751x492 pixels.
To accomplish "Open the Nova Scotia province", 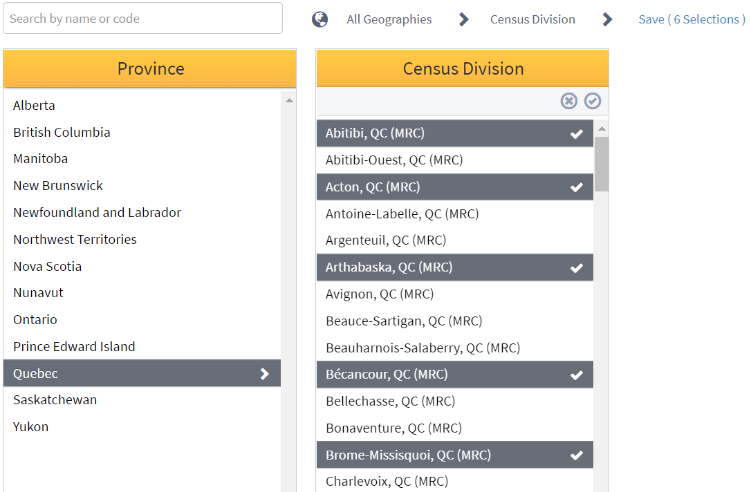I will [x=142, y=266].
